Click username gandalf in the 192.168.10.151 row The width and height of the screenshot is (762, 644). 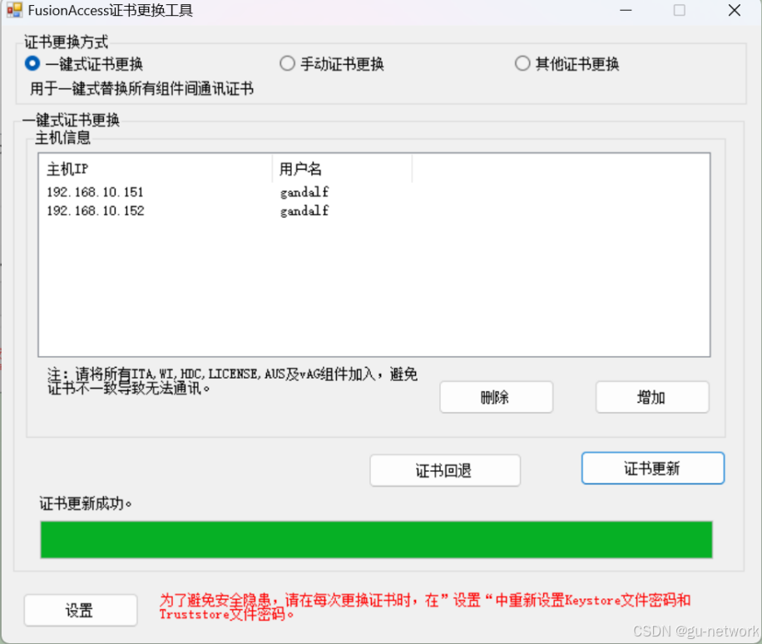304,192
